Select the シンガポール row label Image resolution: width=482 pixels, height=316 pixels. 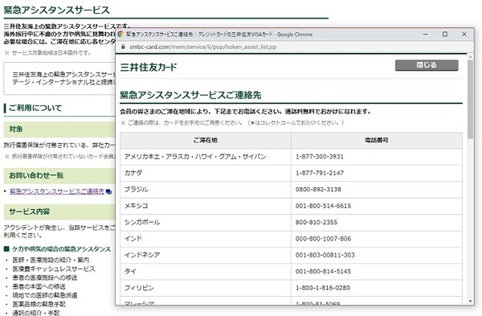(x=142, y=222)
